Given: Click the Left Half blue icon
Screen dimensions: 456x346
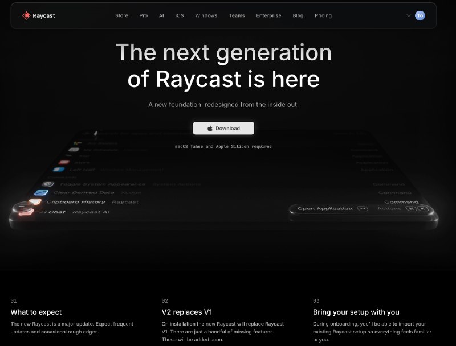Looking at the screenshot, I should [59, 169].
